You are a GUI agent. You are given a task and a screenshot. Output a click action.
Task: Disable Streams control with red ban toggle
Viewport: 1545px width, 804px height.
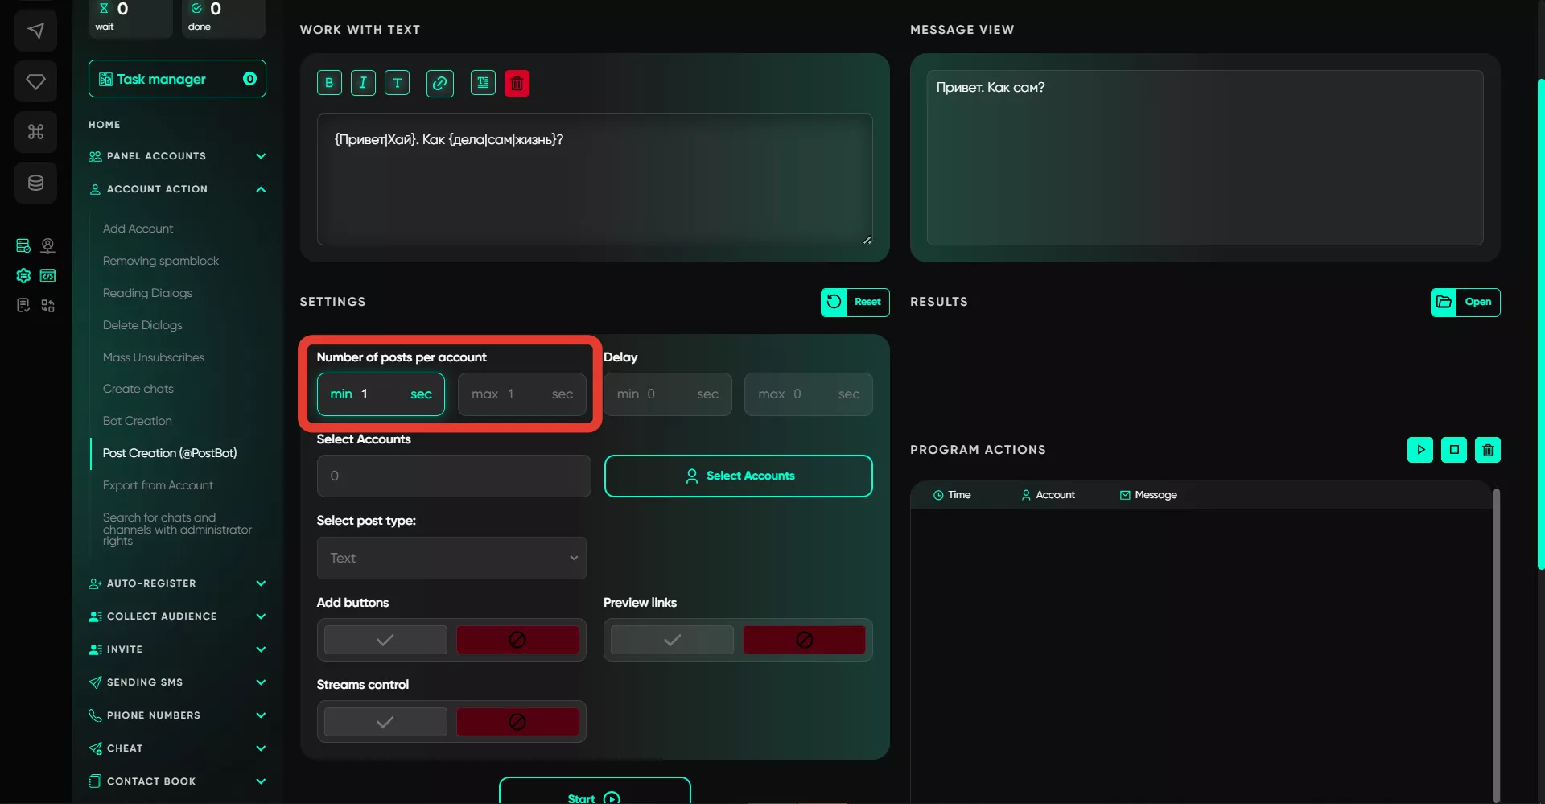(x=517, y=722)
